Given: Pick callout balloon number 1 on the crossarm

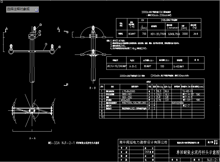Looking at the screenshot, I should click(x=46, y=44).
